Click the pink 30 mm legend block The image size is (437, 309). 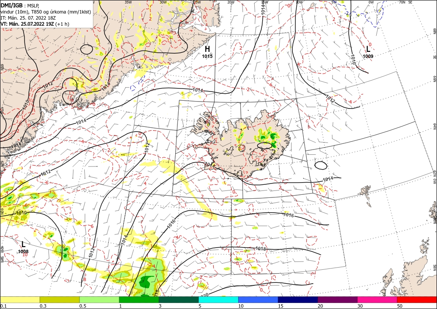tap(377, 299)
